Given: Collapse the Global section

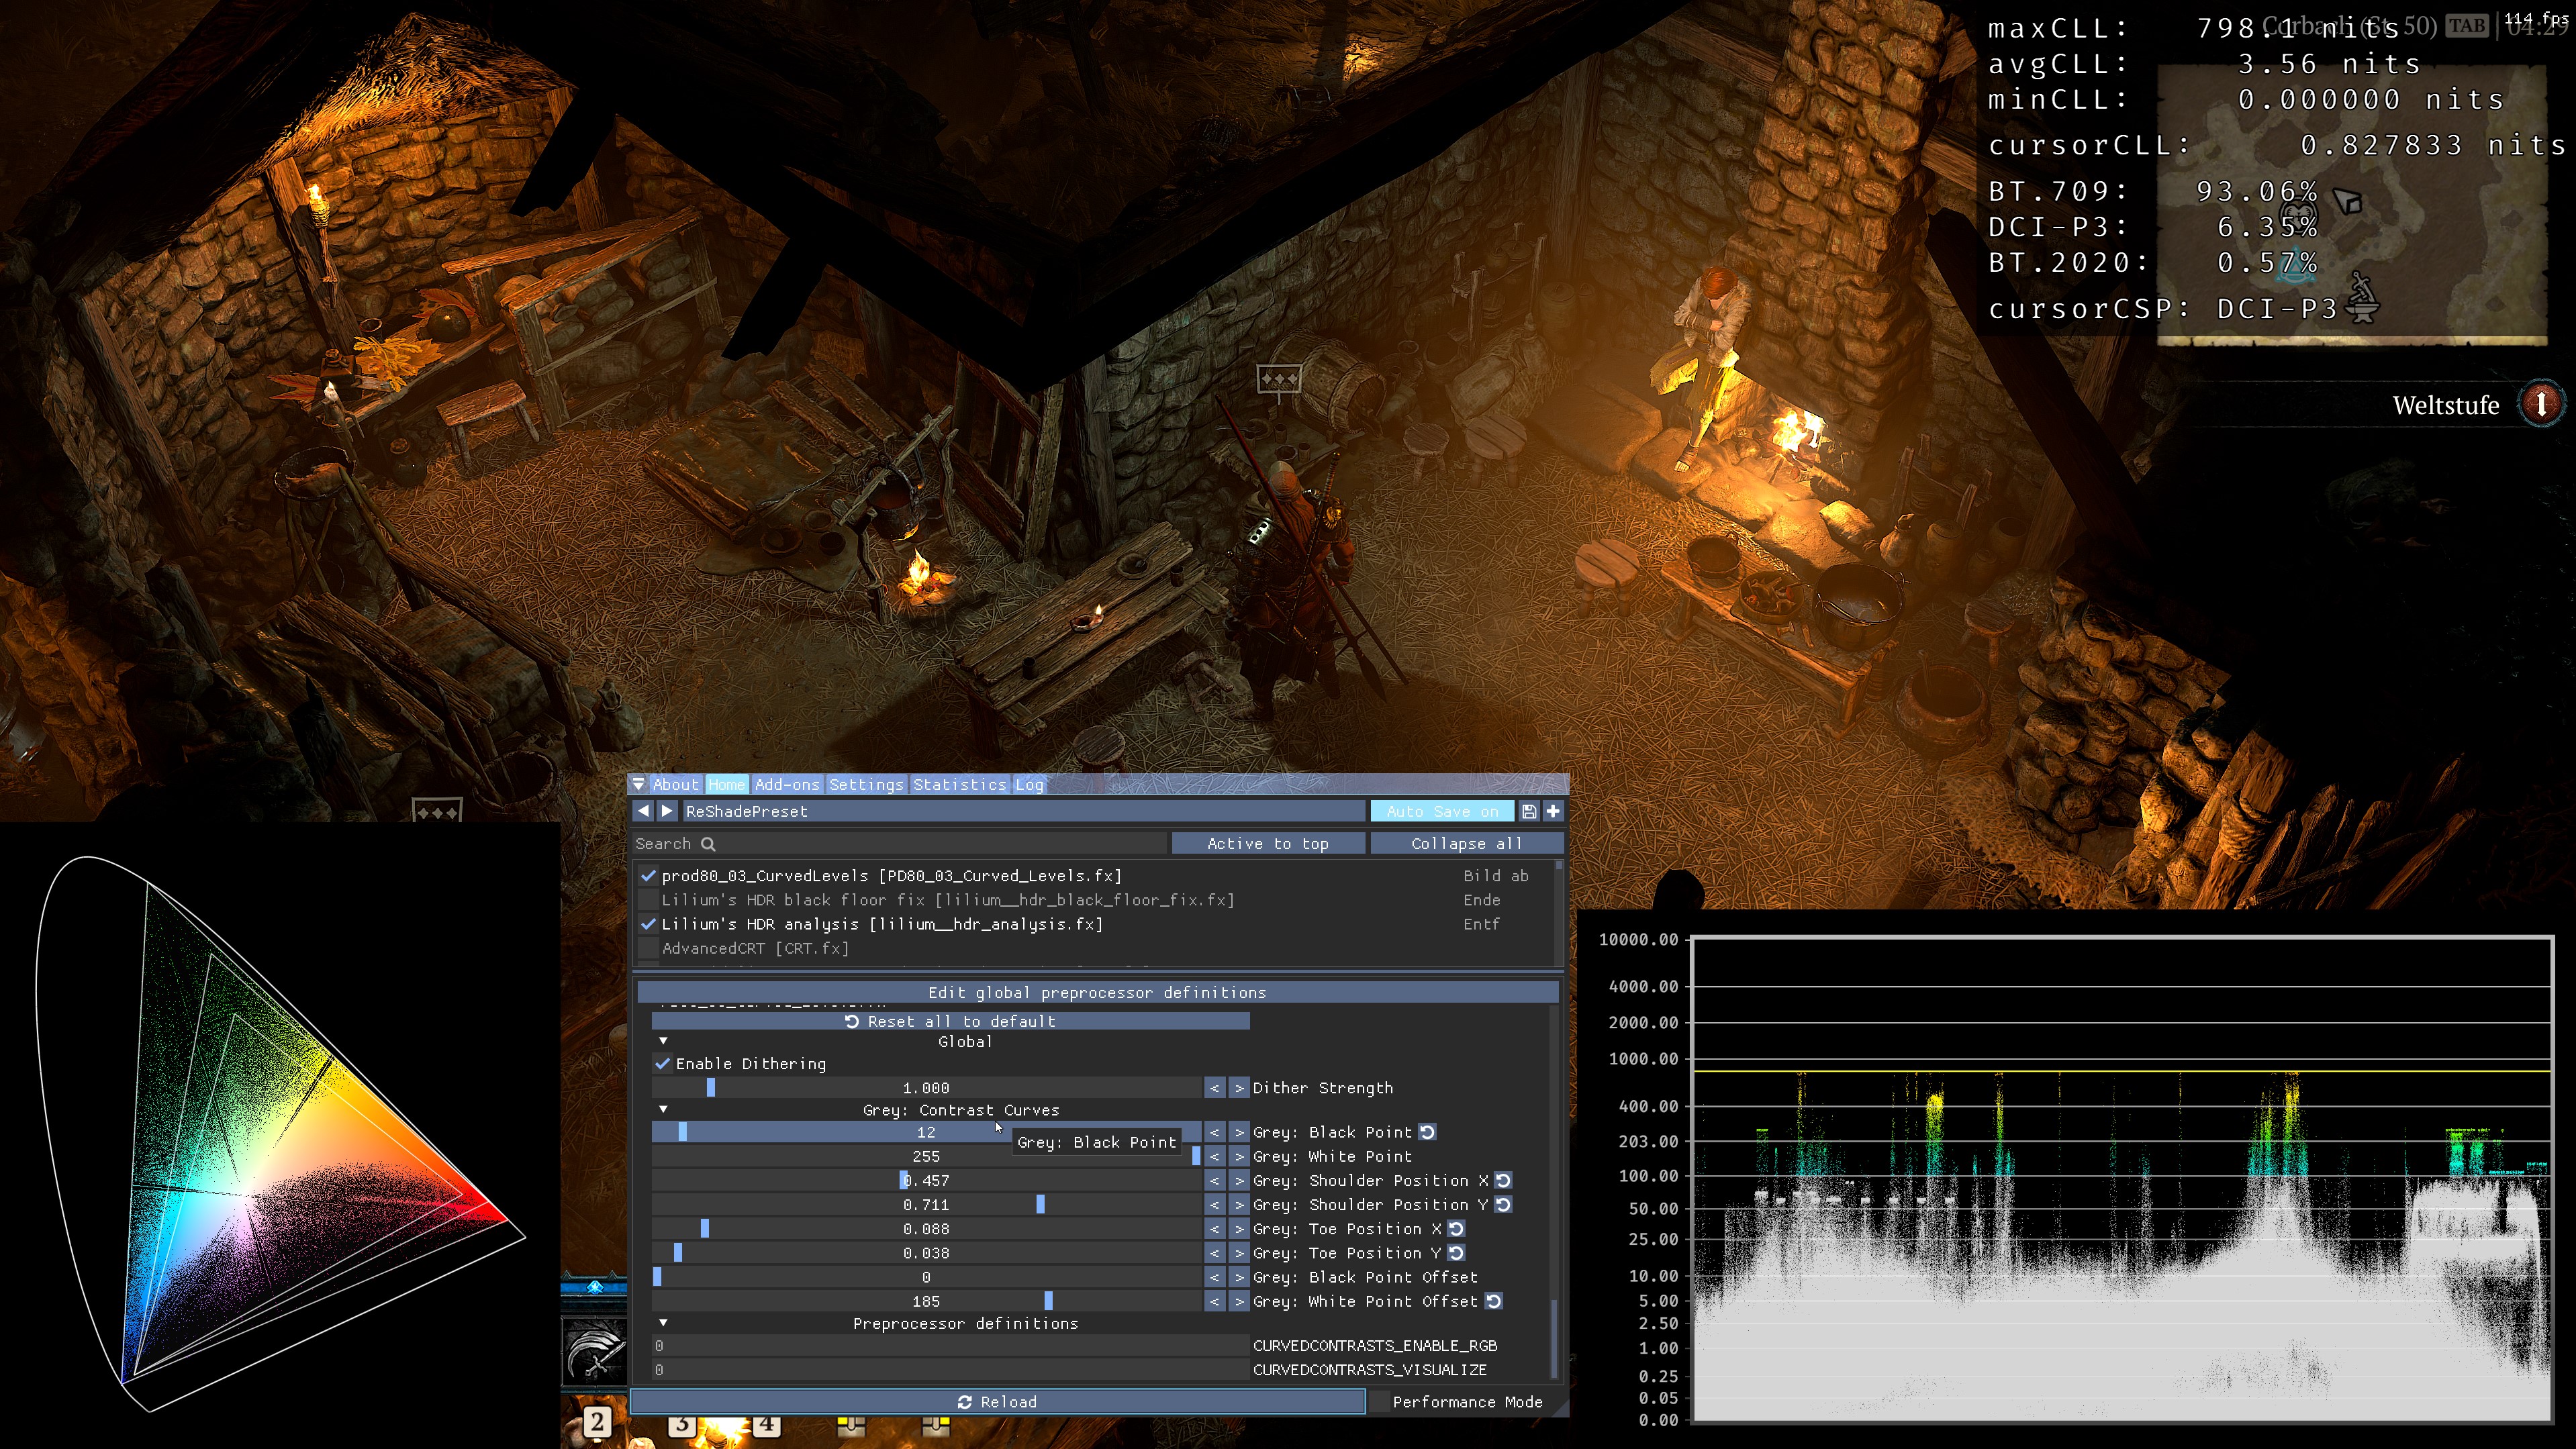Looking at the screenshot, I should point(663,1041).
